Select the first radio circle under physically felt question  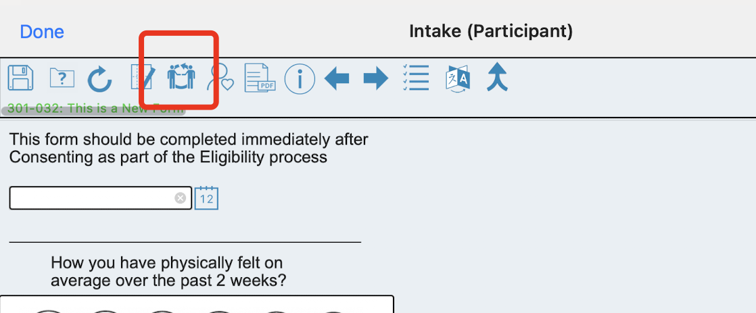tap(49, 311)
